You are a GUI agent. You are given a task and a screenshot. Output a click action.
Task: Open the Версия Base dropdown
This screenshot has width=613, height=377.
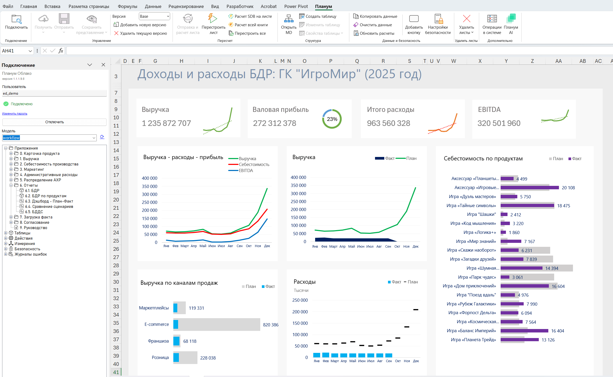click(x=154, y=16)
